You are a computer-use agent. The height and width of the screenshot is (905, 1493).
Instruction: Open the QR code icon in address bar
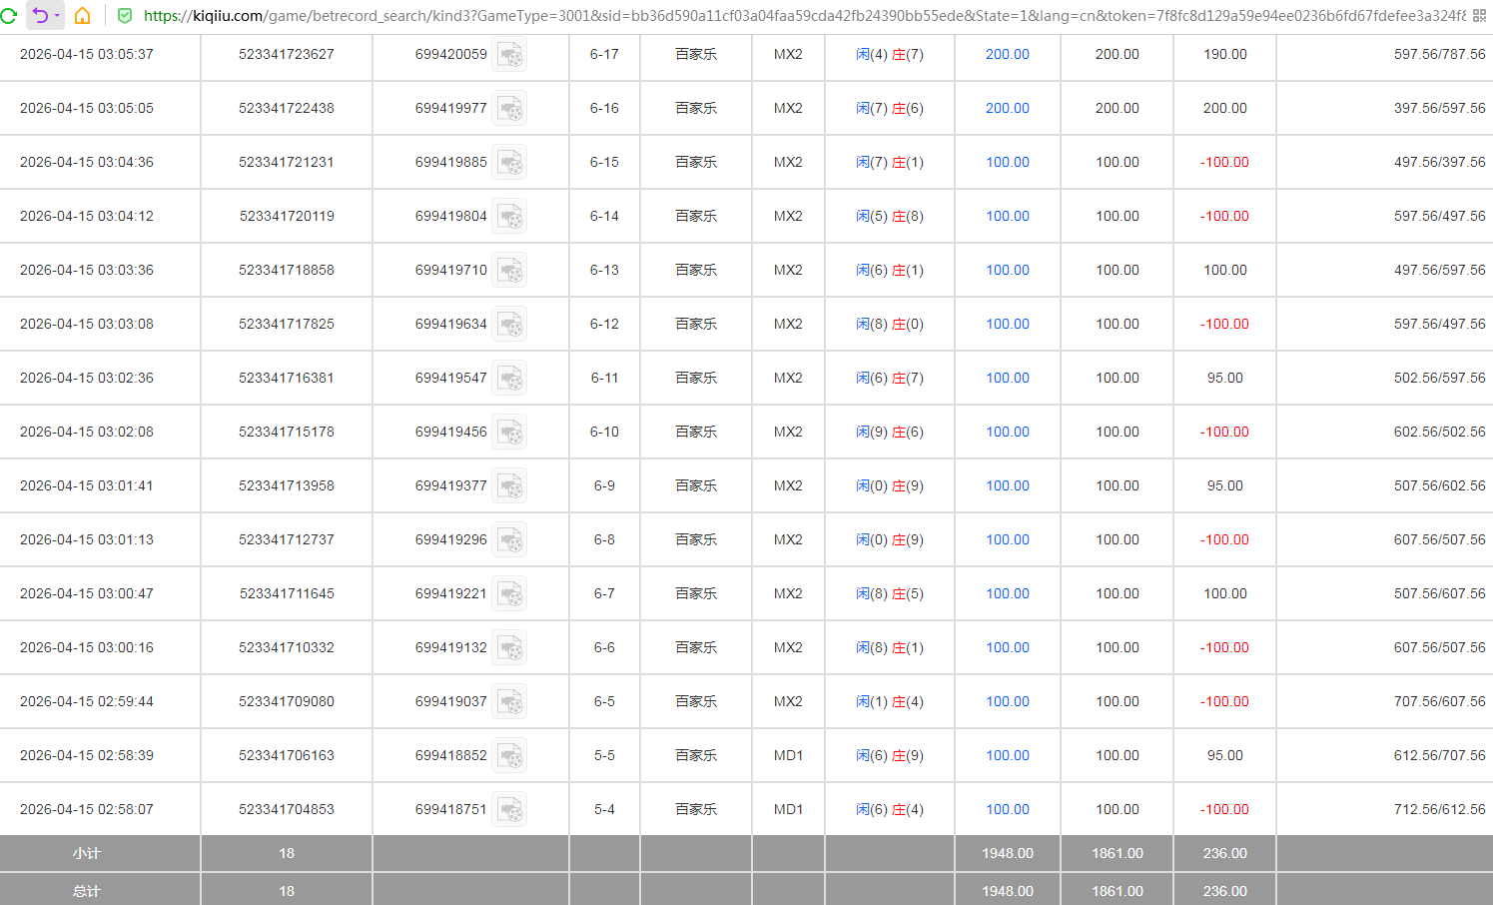click(1479, 16)
